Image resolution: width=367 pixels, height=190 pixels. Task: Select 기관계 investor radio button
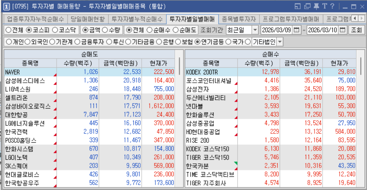pyautogui.click(x=52, y=42)
